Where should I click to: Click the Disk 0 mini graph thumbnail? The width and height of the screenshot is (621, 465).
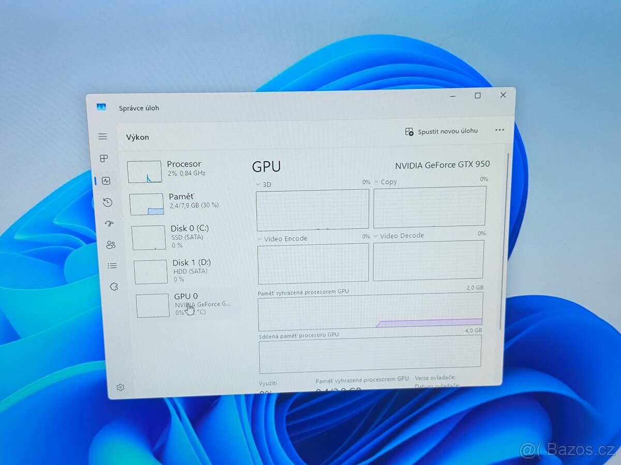point(149,238)
